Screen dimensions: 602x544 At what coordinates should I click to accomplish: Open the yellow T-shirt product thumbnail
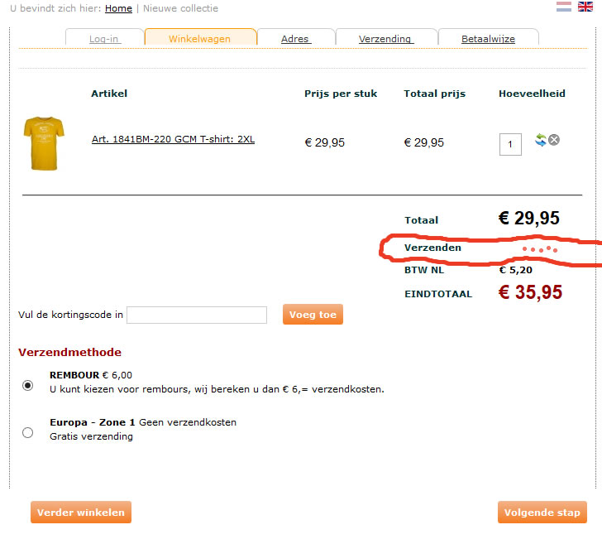coord(44,143)
